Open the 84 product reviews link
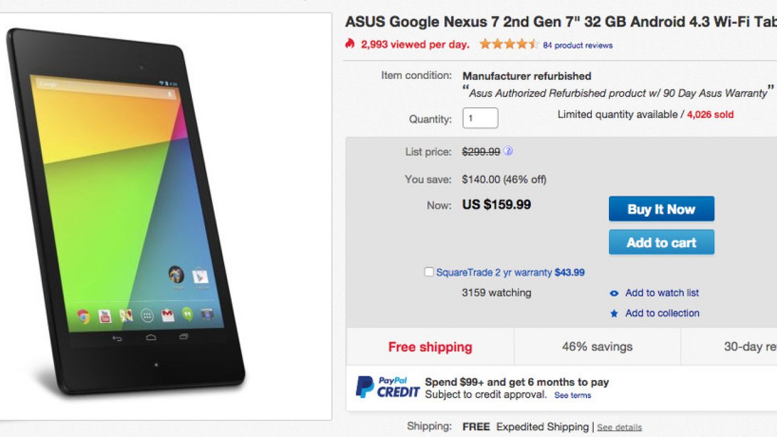This screenshot has width=777, height=437. (577, 45)
